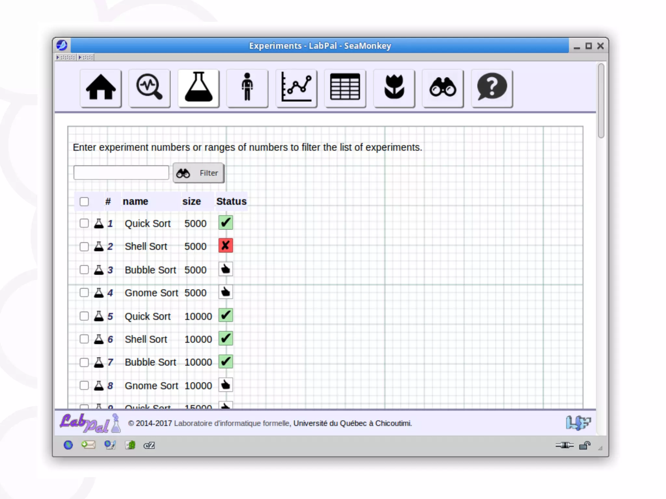Open the Experiments flask icon
Viewport: 666px width, 499px height.
click(x=199, y=88)
